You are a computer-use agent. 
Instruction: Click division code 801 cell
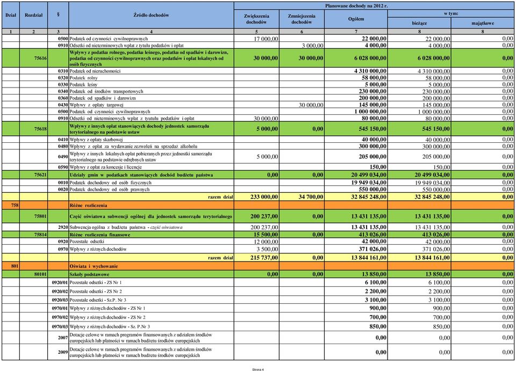(11, 266)
